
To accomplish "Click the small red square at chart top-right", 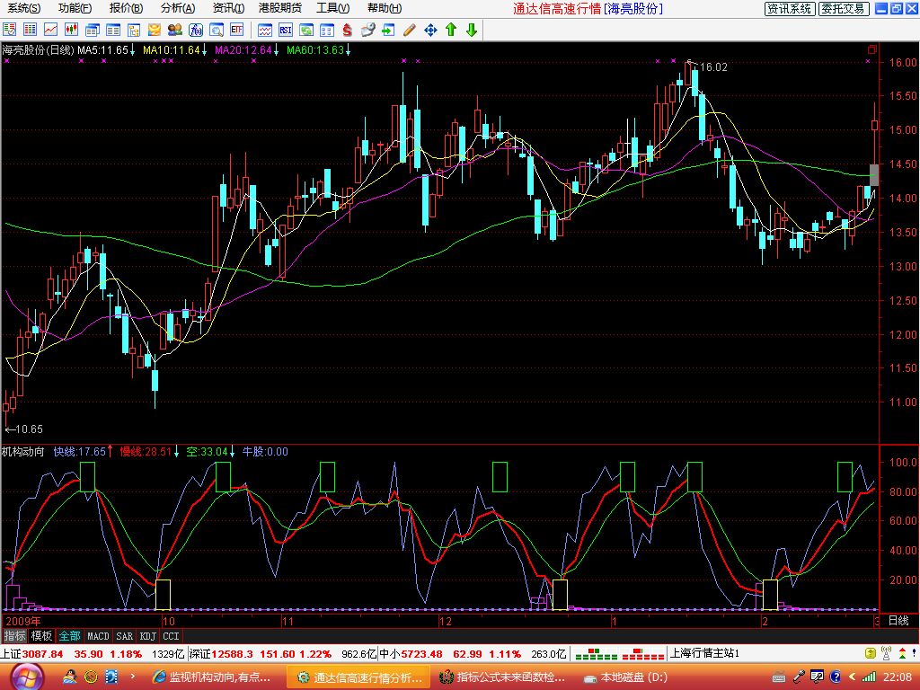I will (x=871, y=49).
